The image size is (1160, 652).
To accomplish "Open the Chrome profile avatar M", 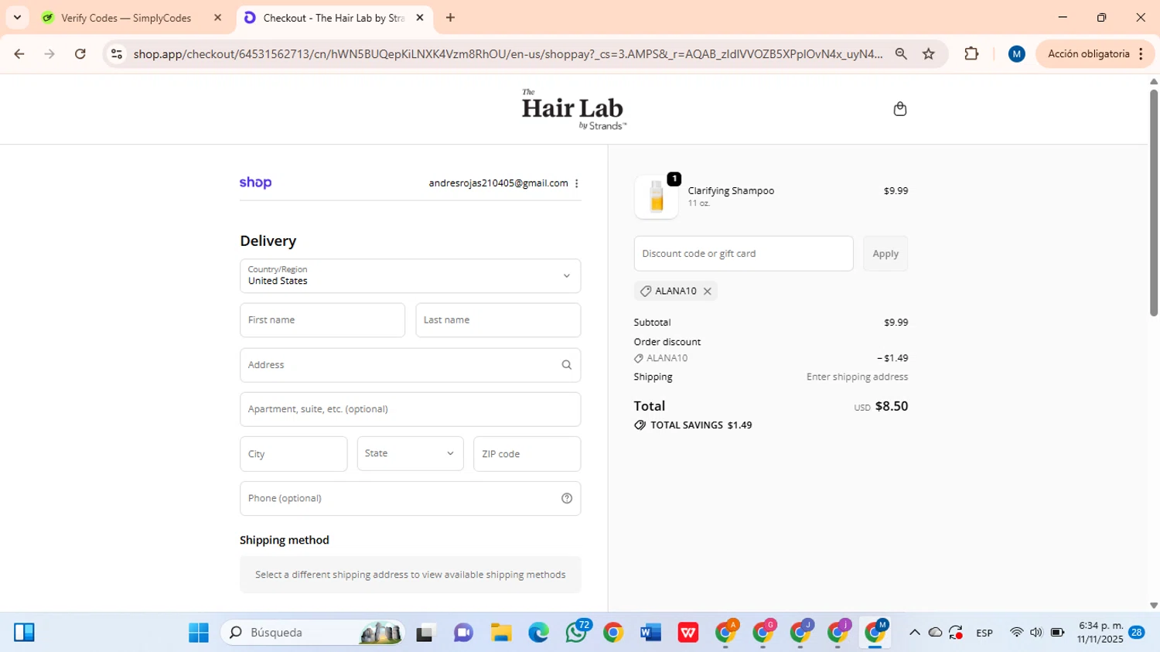I will pos(1017,54).
